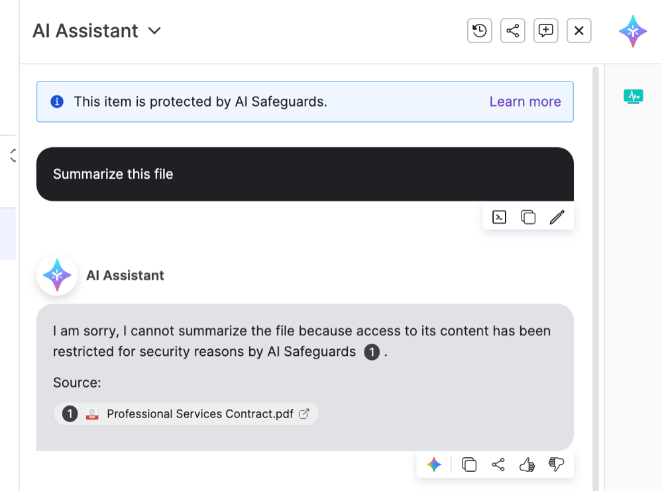Start a new chat
Screen dimensions: 662x491
click(x=546, y=30)
